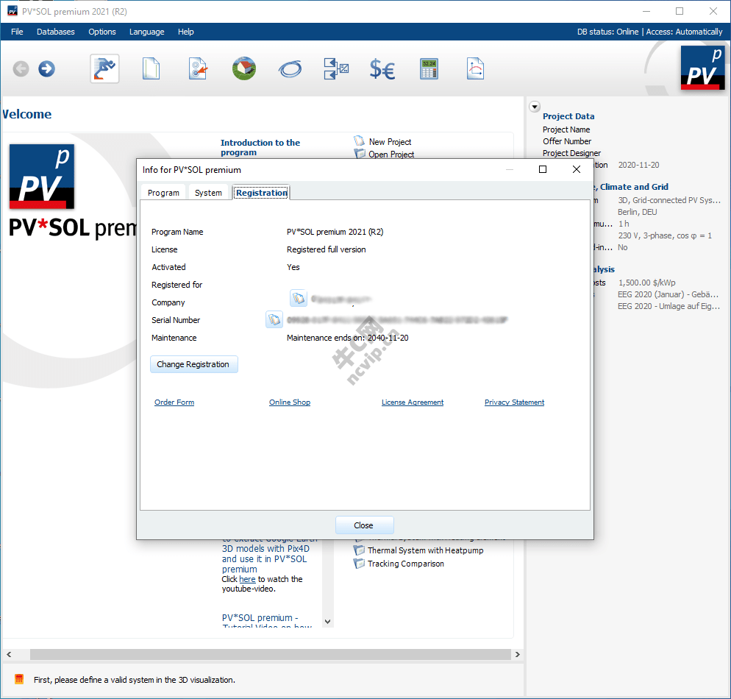Open the Thermal System with Heatpump example
Image resolution: width=731 pixels, height=699 pixels.
(x=425, y=550)
